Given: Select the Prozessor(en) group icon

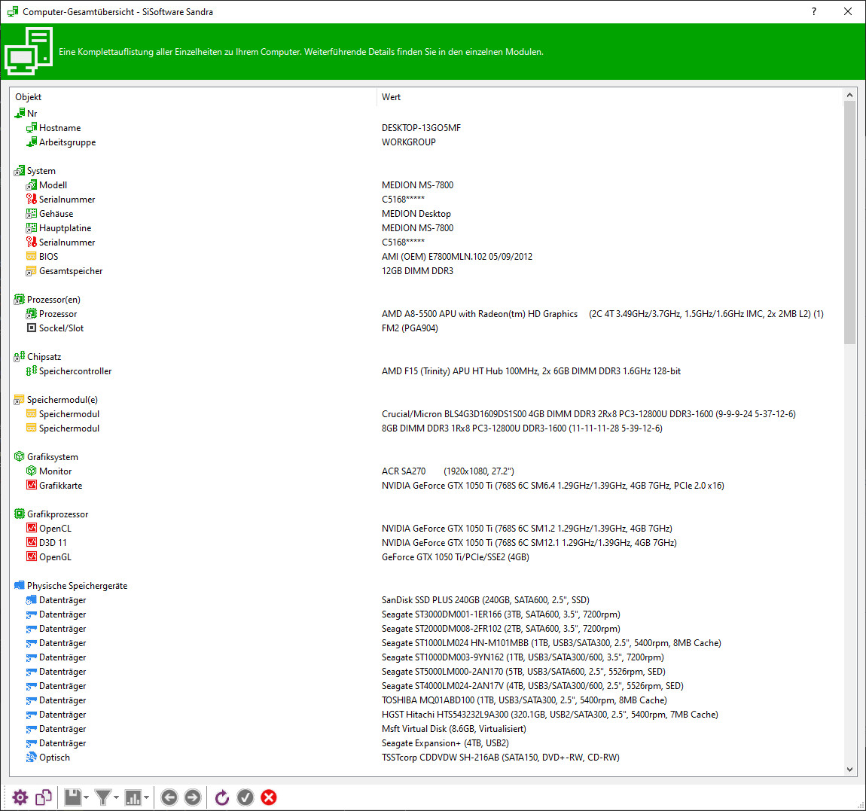Looking at the screenshot, I should (20, 300).
